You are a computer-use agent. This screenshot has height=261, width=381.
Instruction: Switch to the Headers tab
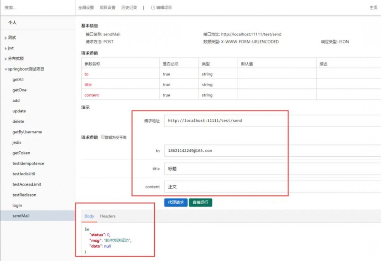click(x=107, y=216)
